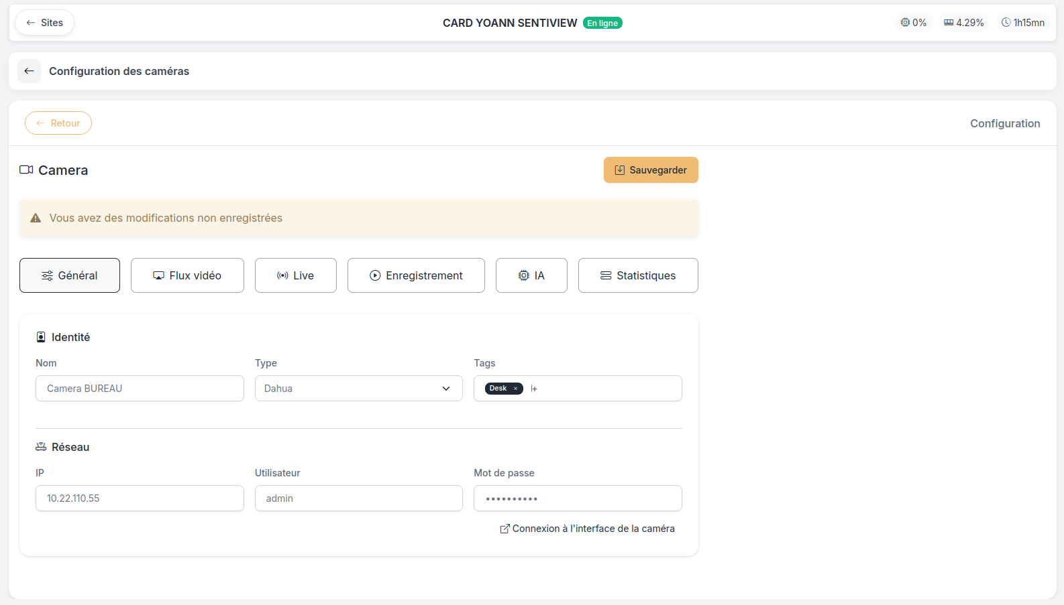The height and width of the screenshot is (605, 1064).
Task: Click the Réseau network section icon
Action: [x=41, y=447]
